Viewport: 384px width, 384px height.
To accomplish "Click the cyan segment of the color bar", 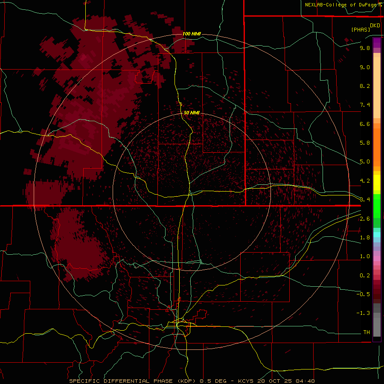I will click(377, 235).
